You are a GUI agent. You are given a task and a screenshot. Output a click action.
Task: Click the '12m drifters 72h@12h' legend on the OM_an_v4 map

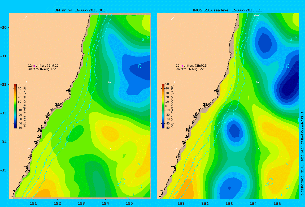tap(44, 66)
